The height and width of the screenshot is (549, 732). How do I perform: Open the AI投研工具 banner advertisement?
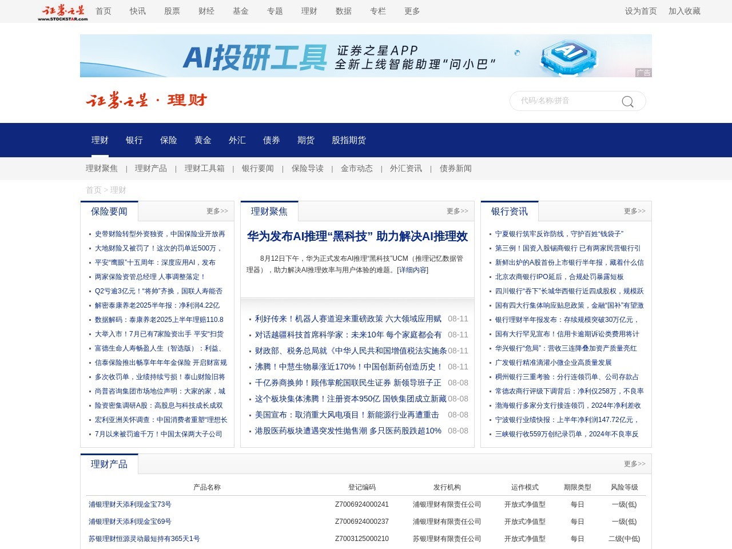(366, 55)
